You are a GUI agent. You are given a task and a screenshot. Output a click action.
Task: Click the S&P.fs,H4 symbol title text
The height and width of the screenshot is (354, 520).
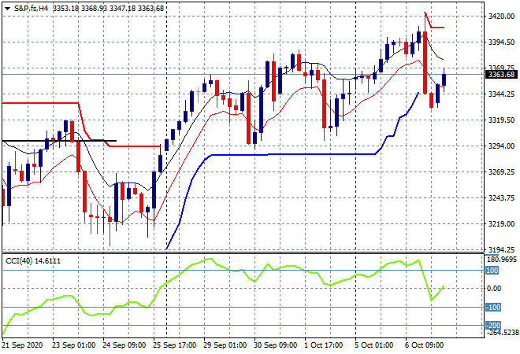coord(31,9)
